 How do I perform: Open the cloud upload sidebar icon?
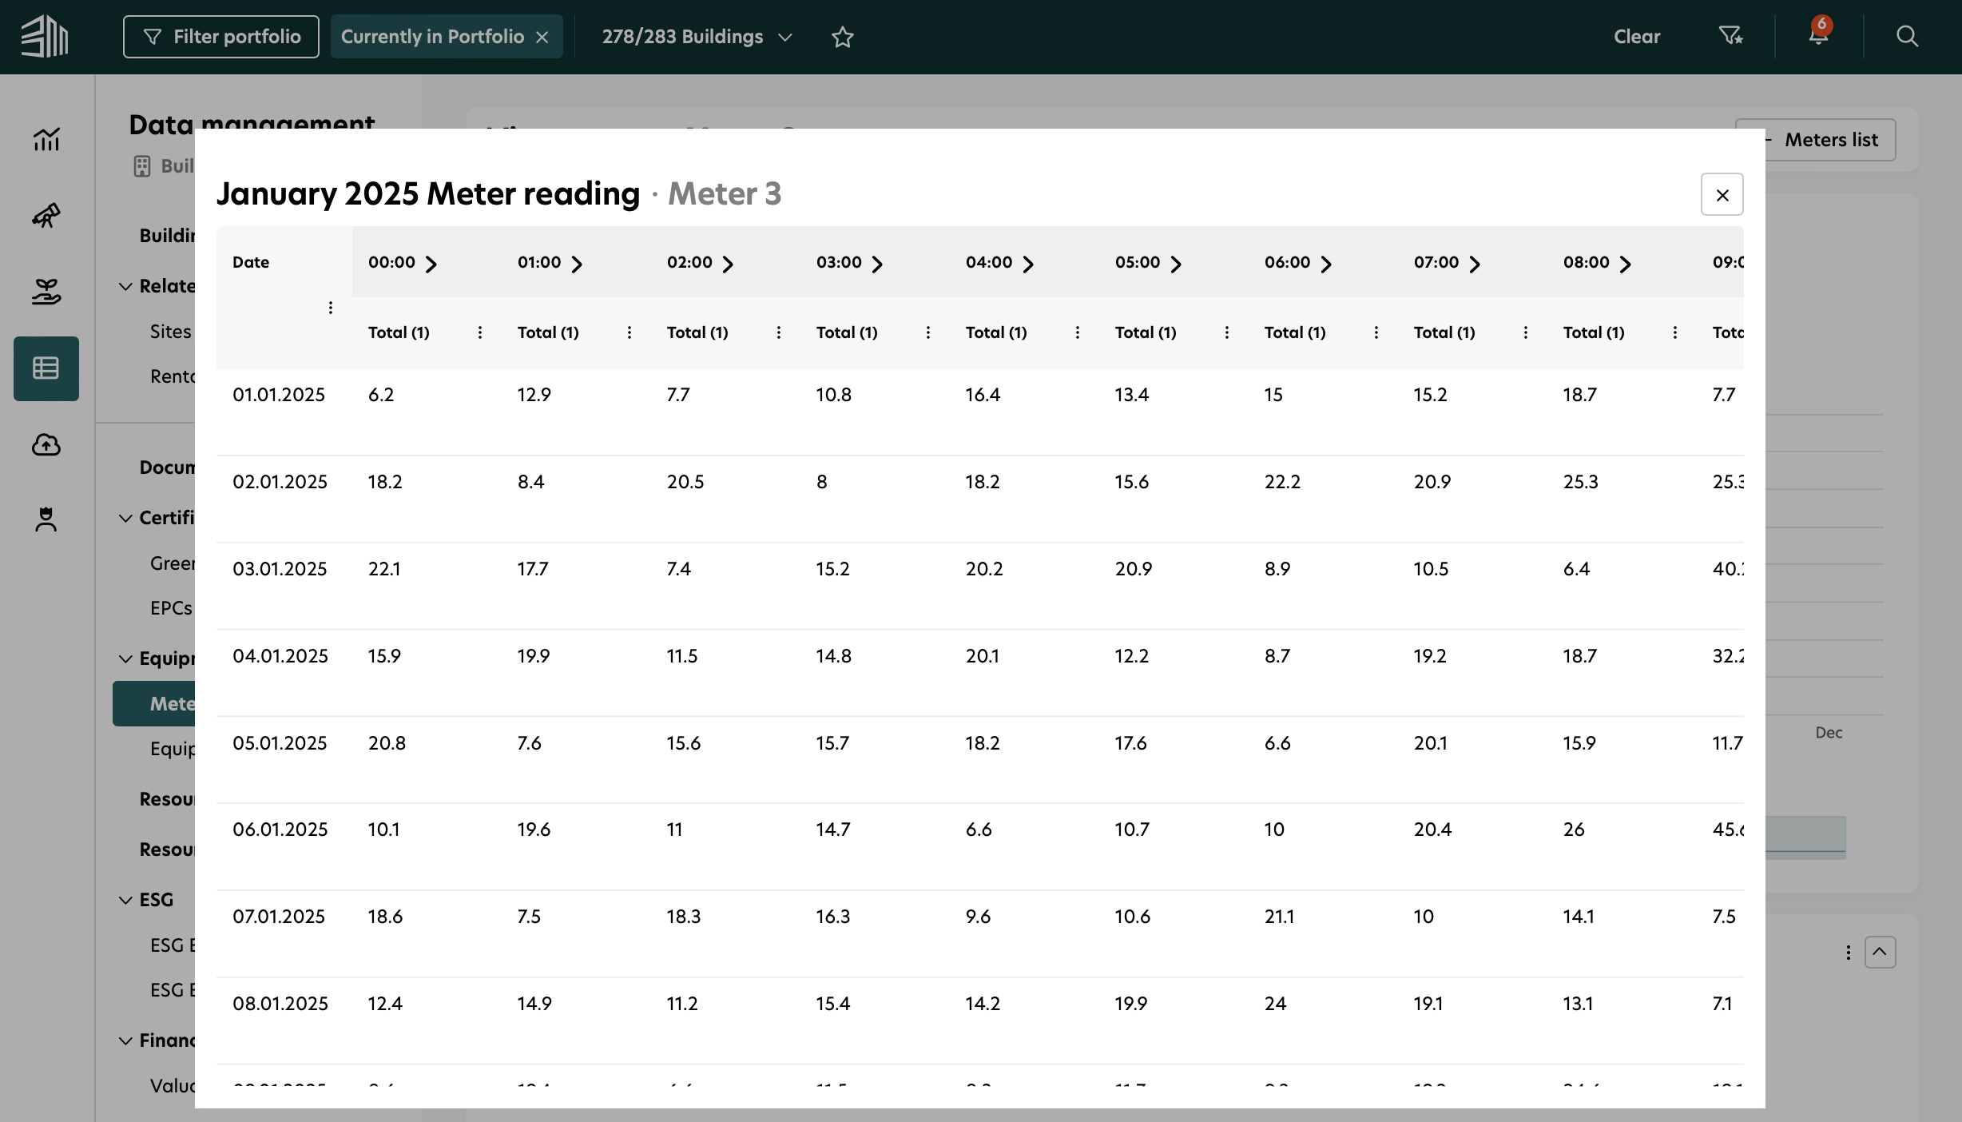click(x=46, y=444)
